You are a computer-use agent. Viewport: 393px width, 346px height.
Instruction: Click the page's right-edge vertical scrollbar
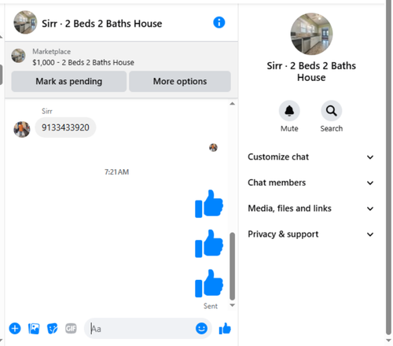(x=389, y=167)
